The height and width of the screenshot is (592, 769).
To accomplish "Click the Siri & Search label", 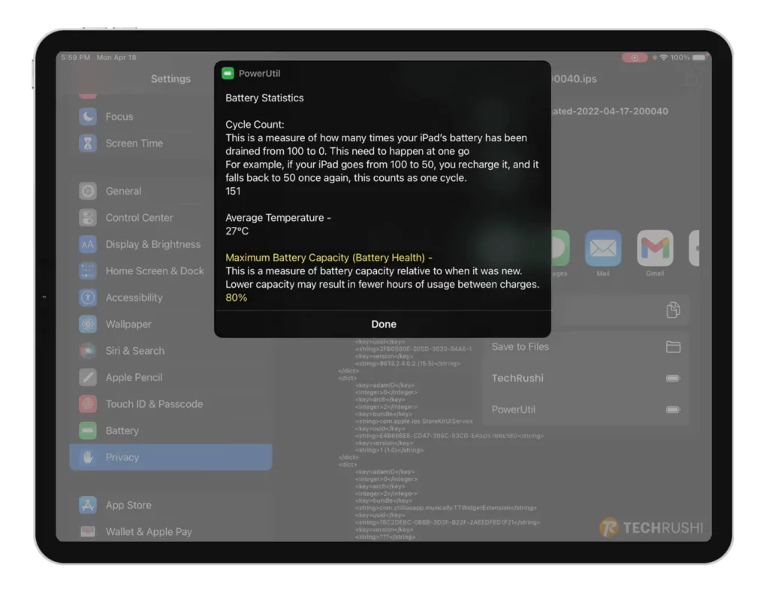I will tap(135, 351).
